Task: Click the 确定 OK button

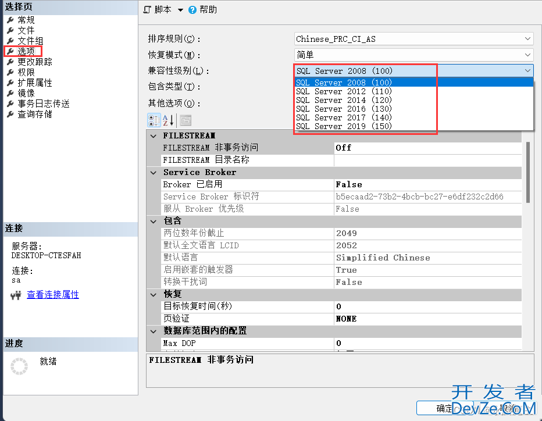Action: 444,408
